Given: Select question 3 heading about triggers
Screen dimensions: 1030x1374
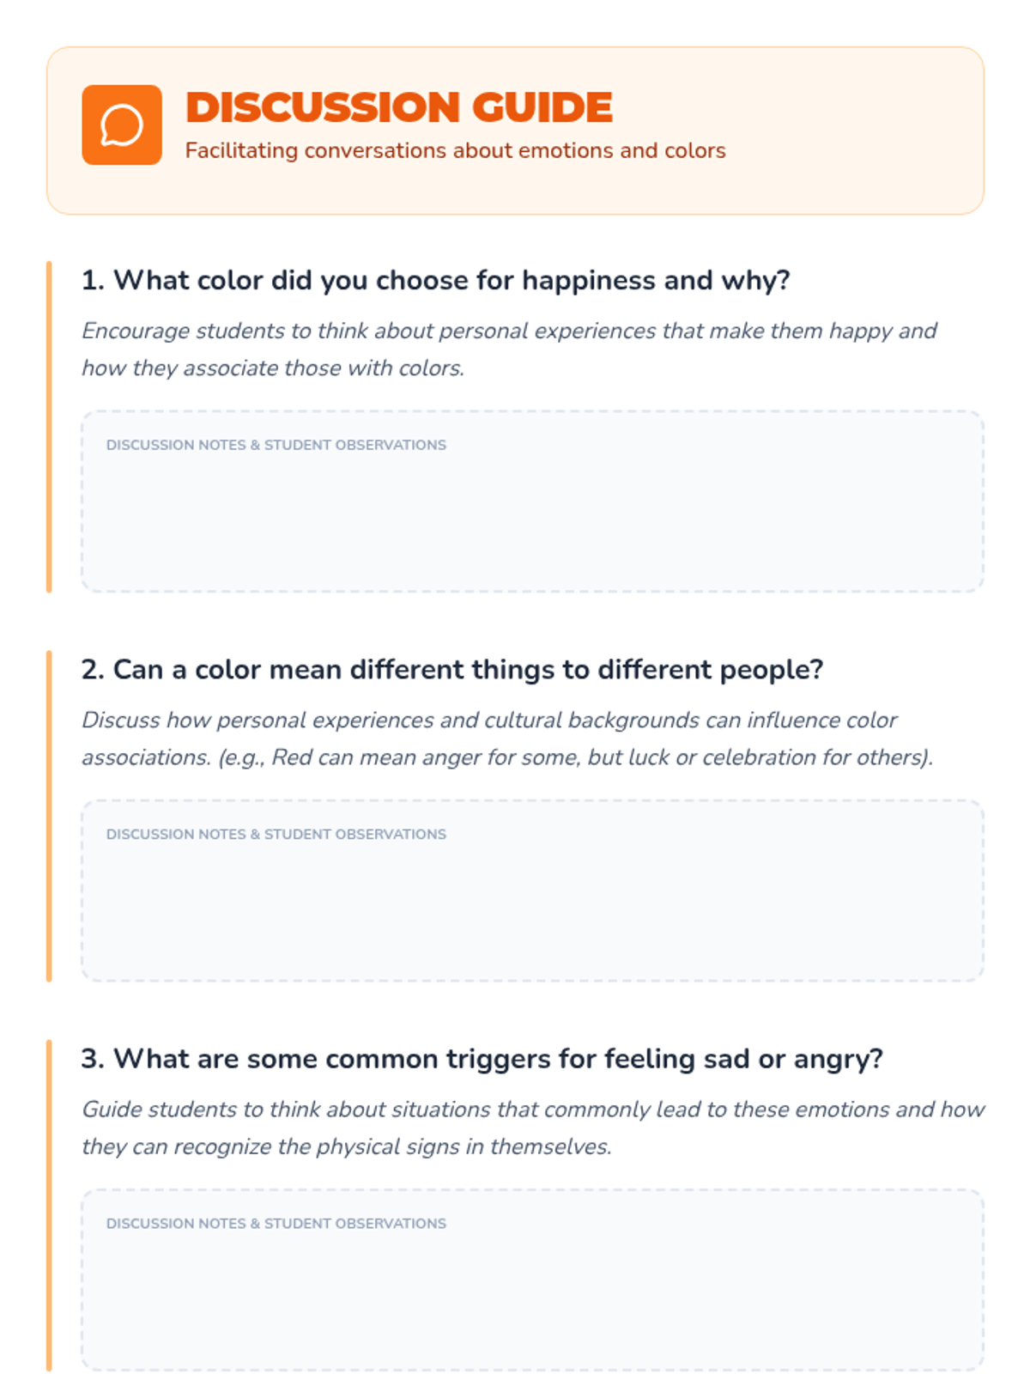Looking at the screenshot, I should click(482, 1058).
